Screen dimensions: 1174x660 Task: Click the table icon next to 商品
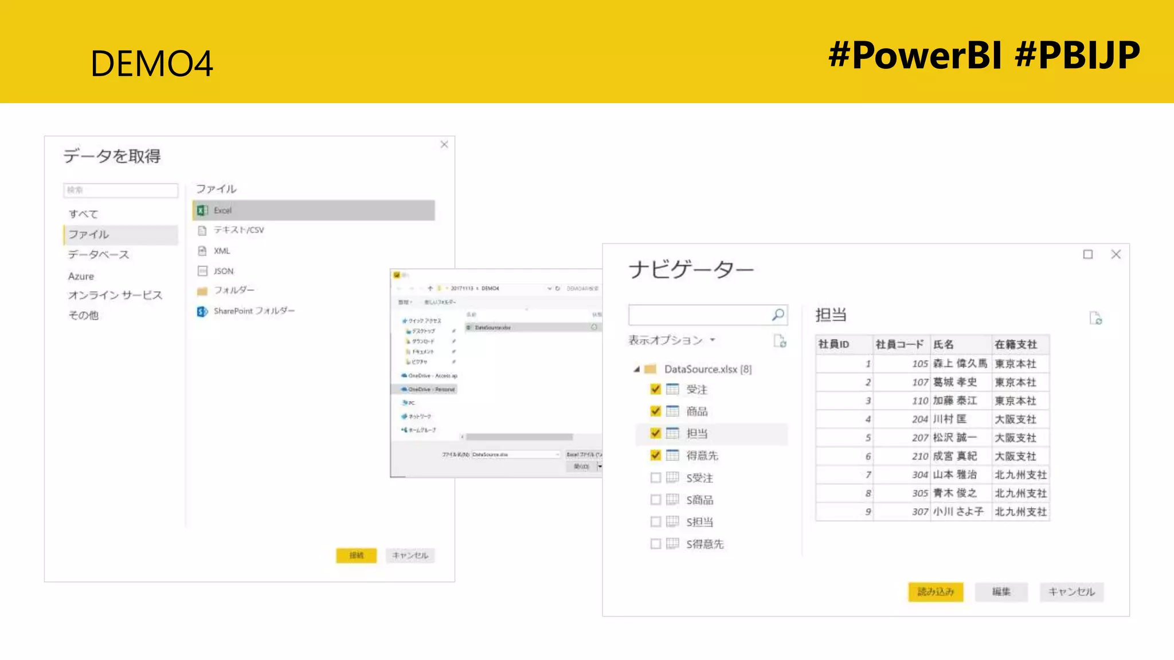tap(672, 411)
